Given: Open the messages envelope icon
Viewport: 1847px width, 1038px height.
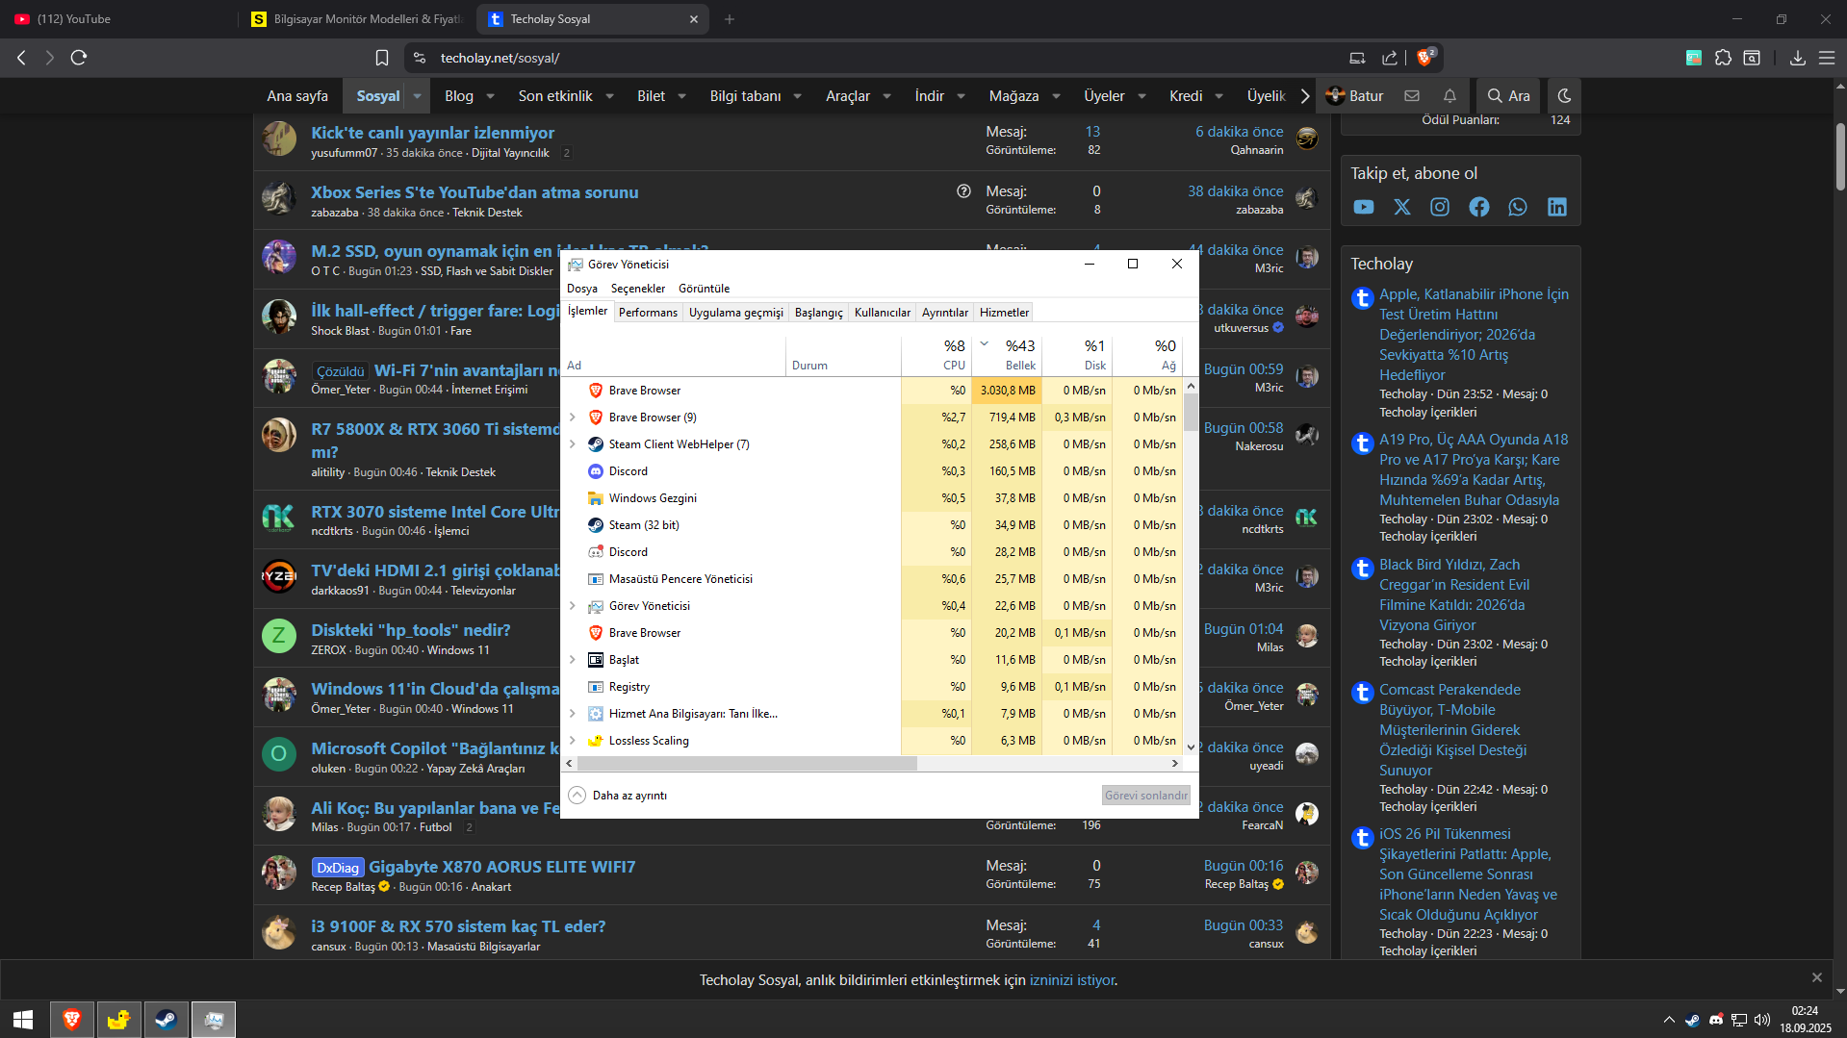Looking at the screenshot, I should pos(1412,96).
